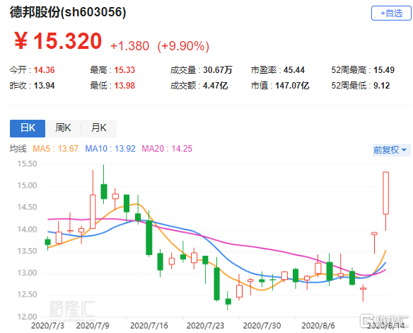Click the 14.50 price axis label
The width and height of the screenshot is (413, 333).
pos(27,207)
